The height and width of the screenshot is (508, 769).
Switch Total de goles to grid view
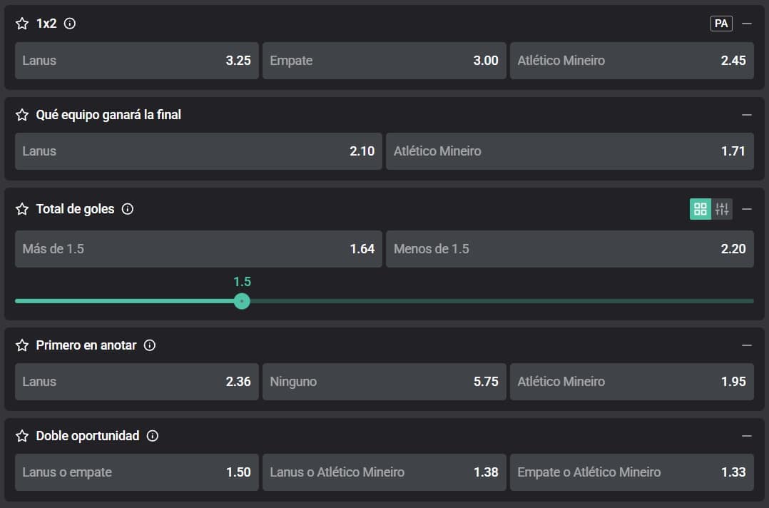(x=701, y=209)
